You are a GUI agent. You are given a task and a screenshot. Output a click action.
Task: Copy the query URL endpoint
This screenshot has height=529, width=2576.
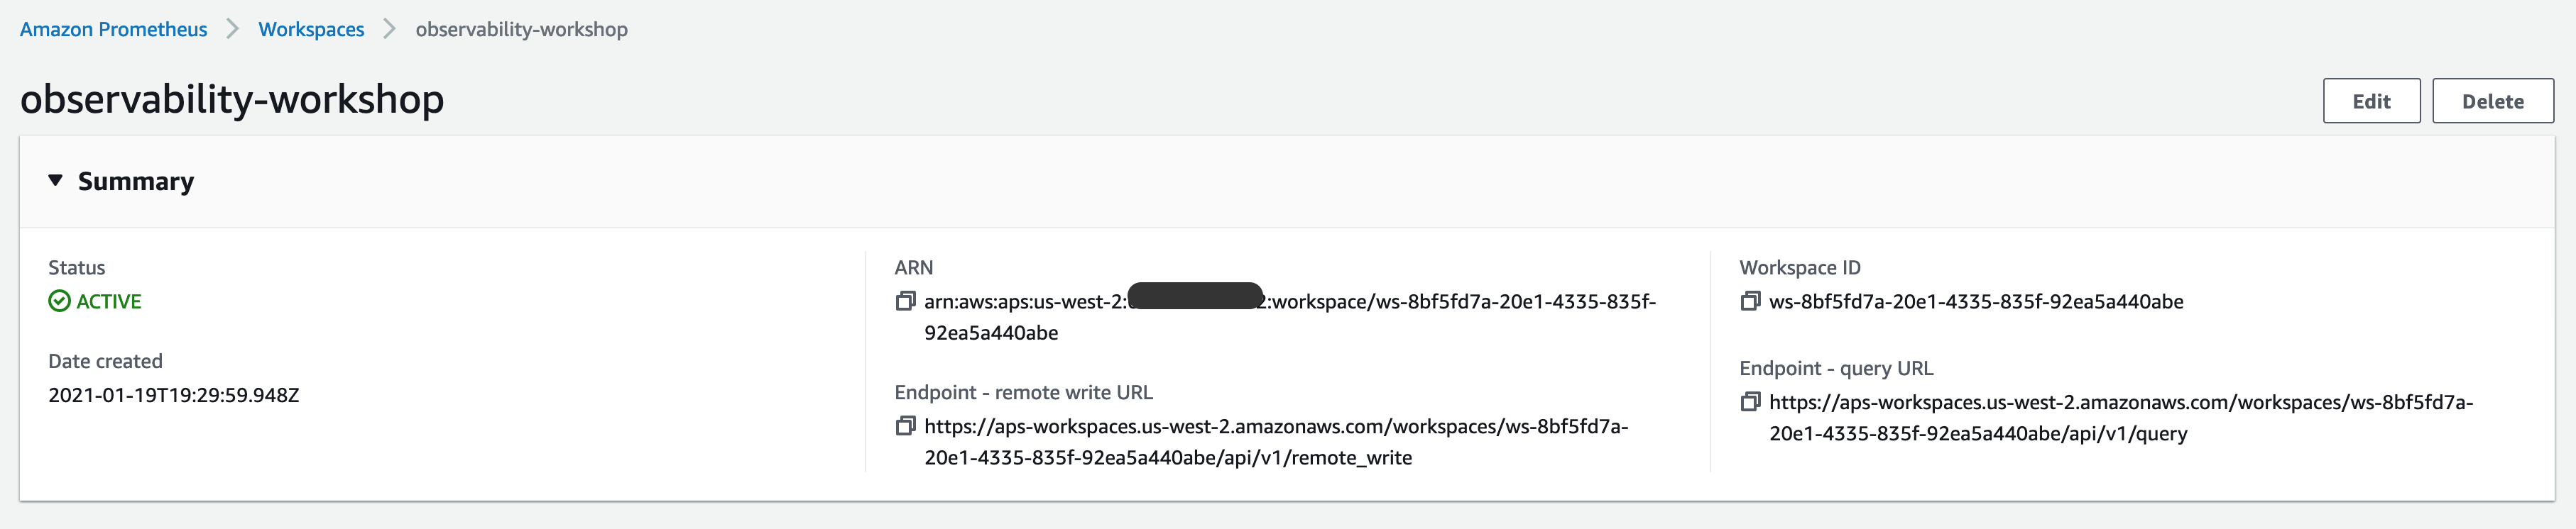pos(1750,401)
